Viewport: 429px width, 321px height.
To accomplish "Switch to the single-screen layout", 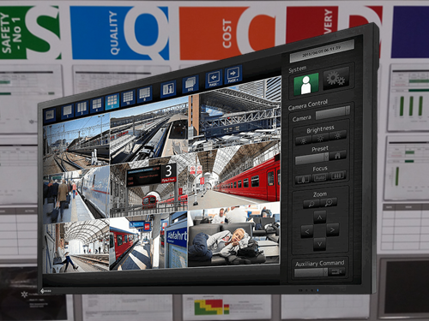I will (68, 110).
